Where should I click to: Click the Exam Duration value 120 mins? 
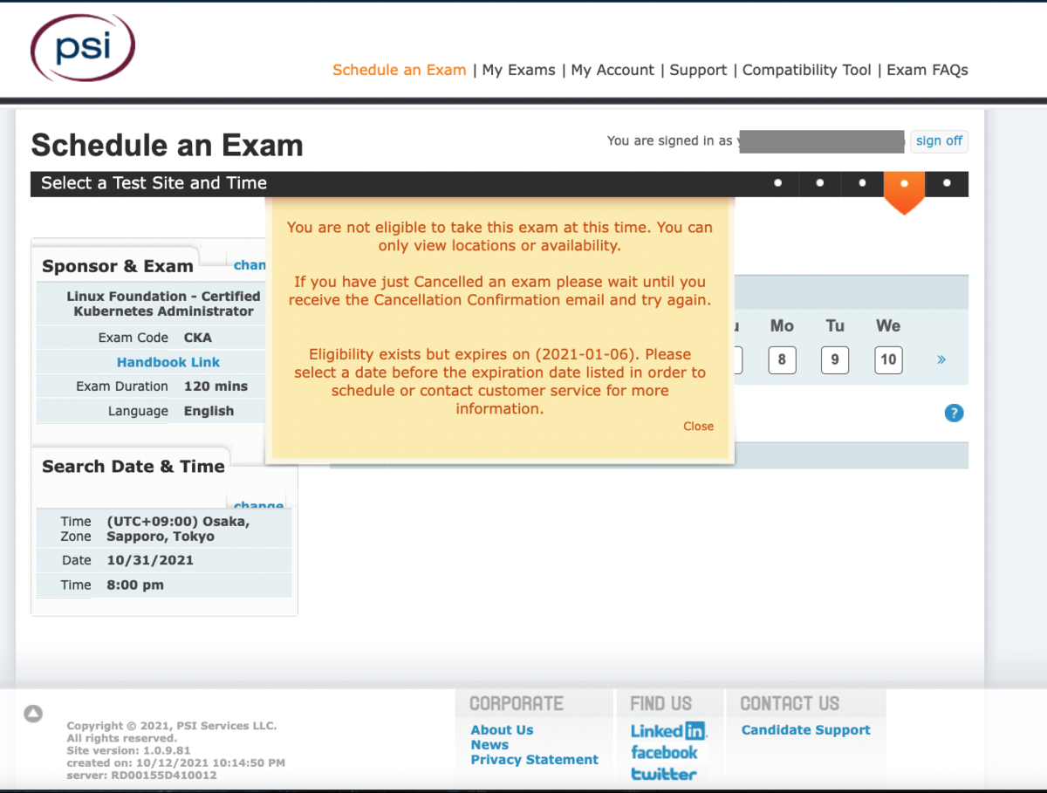pos(216,386)
